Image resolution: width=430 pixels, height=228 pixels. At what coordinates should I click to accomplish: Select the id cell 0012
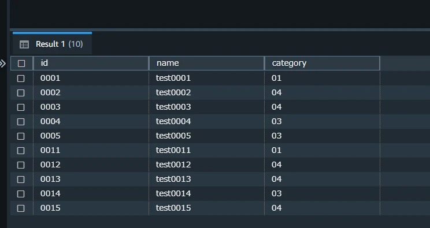91,165
